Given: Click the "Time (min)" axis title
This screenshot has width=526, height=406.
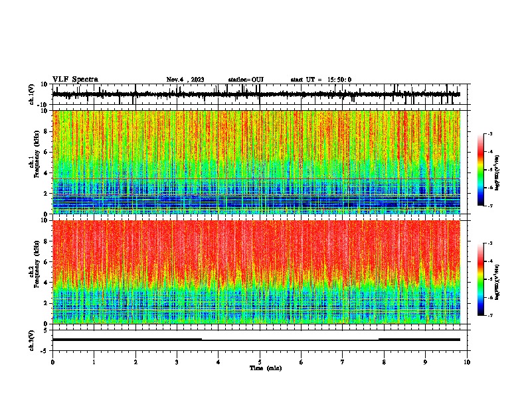Looking at the screenshot, I should coord(266,368).
